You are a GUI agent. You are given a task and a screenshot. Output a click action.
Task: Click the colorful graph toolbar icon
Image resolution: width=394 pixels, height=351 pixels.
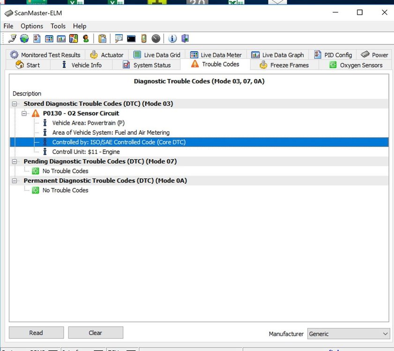click(x=74, y=39)
